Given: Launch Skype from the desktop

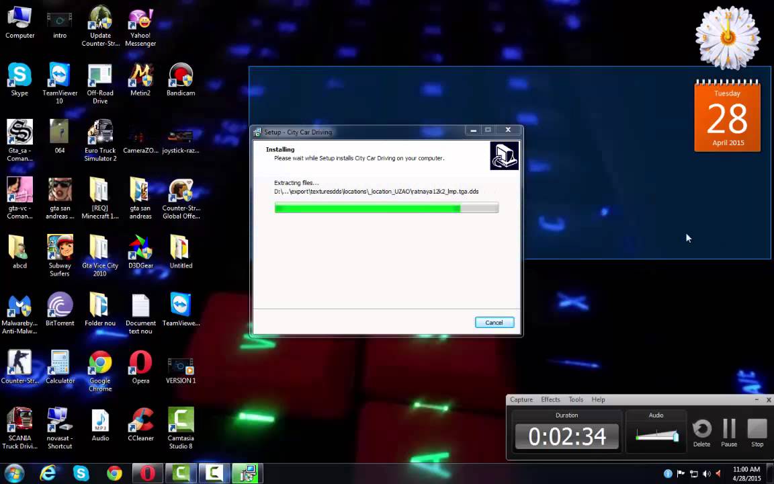Looking at the screenshot, I should tap(19, 79).
